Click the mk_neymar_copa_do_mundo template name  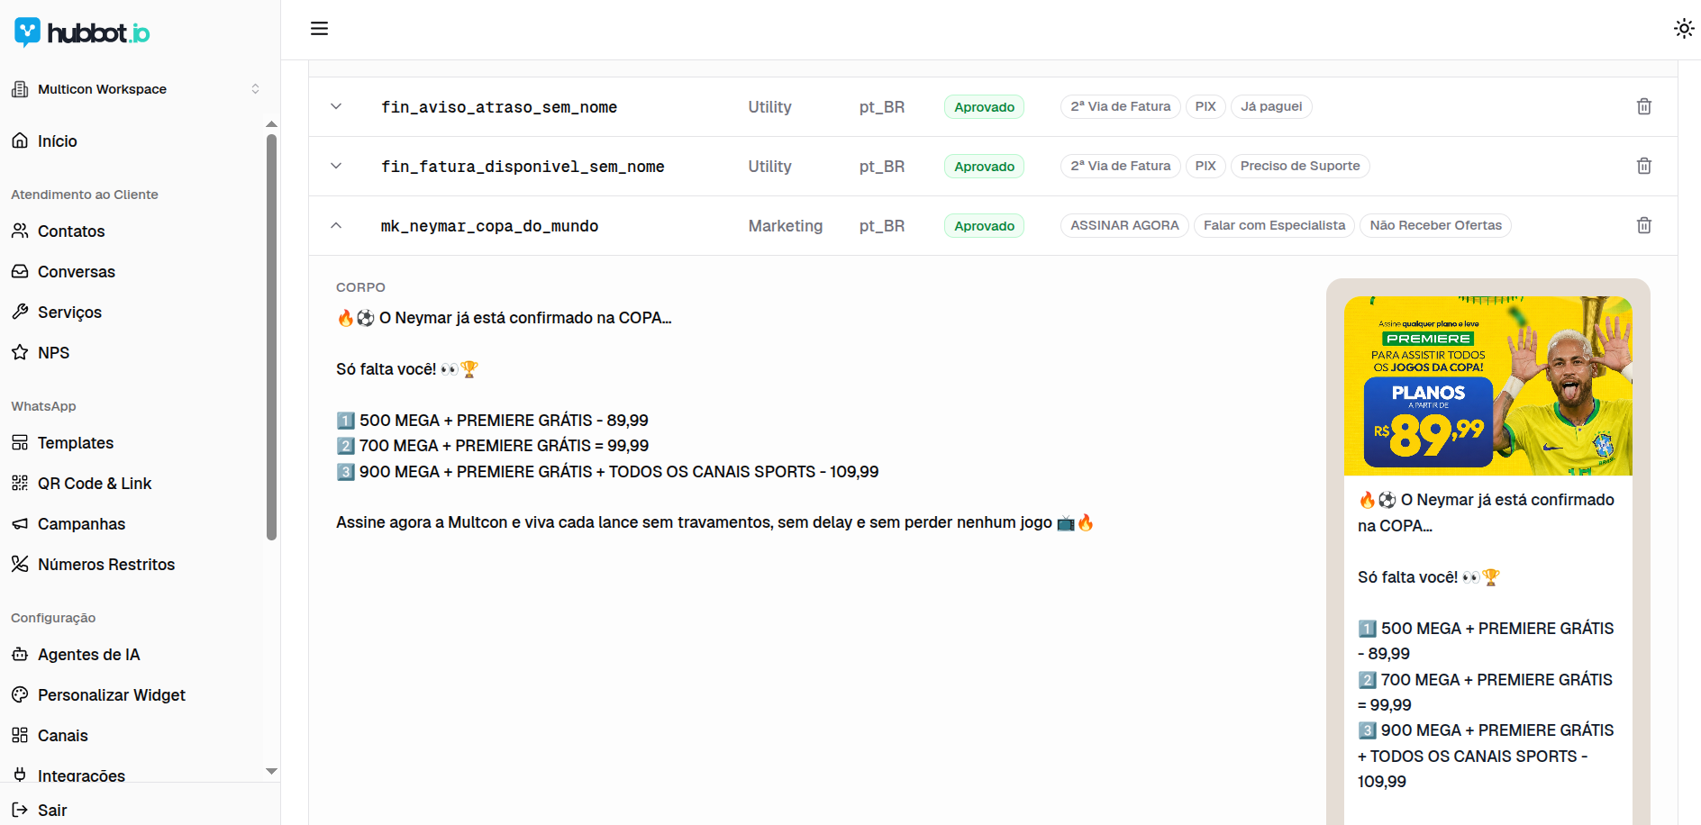(489, 226)
